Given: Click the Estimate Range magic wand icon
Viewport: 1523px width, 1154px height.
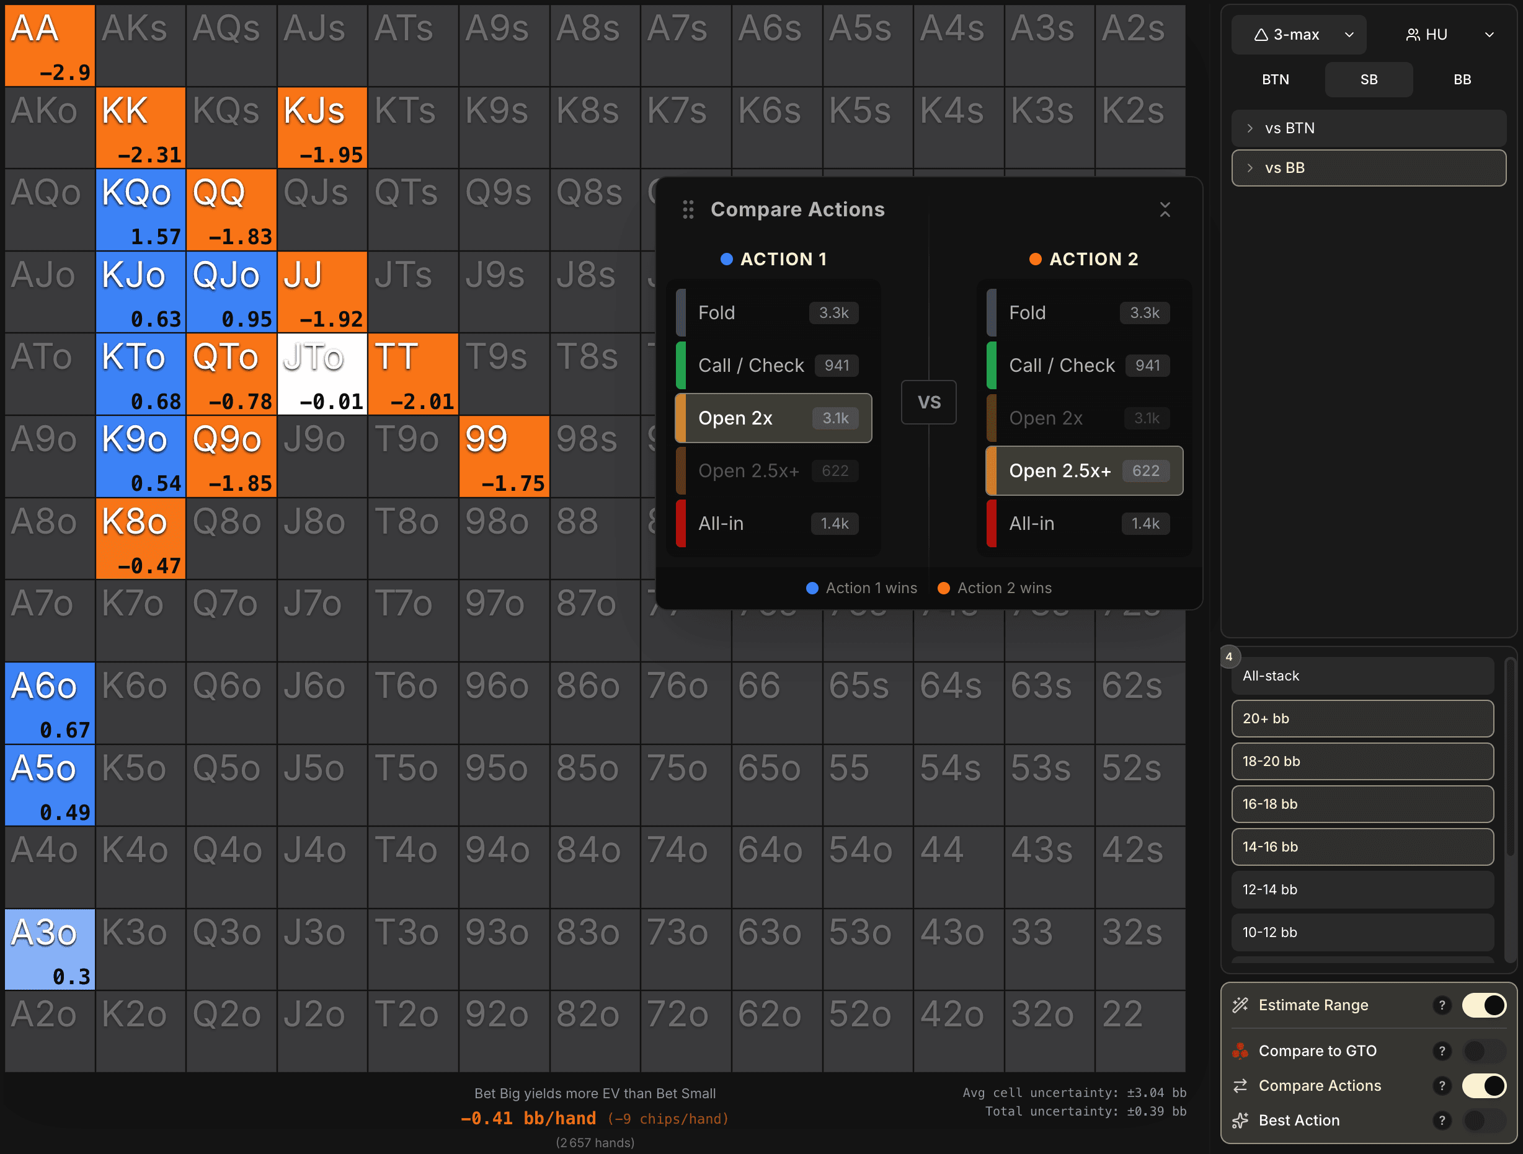Looking at the screenshot, I should tap(1241, 1005).
